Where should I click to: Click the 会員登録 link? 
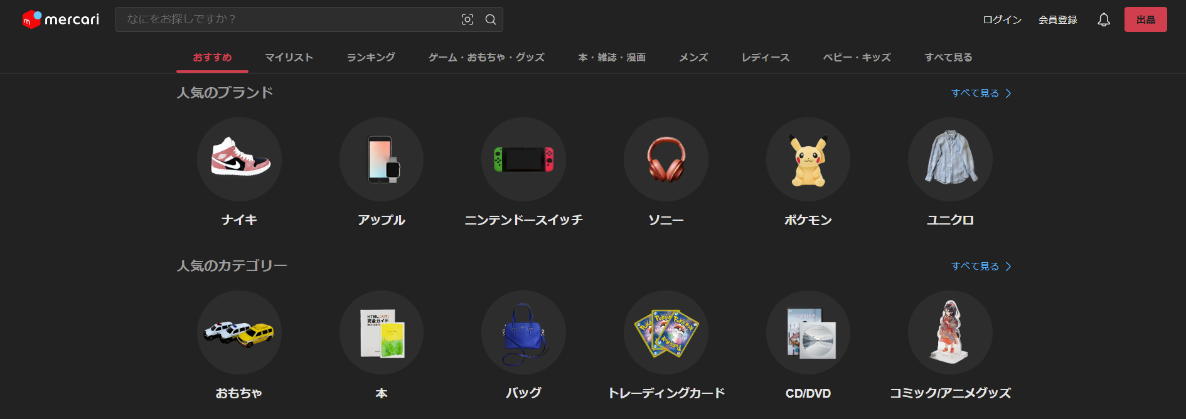tap(1058, 19)
